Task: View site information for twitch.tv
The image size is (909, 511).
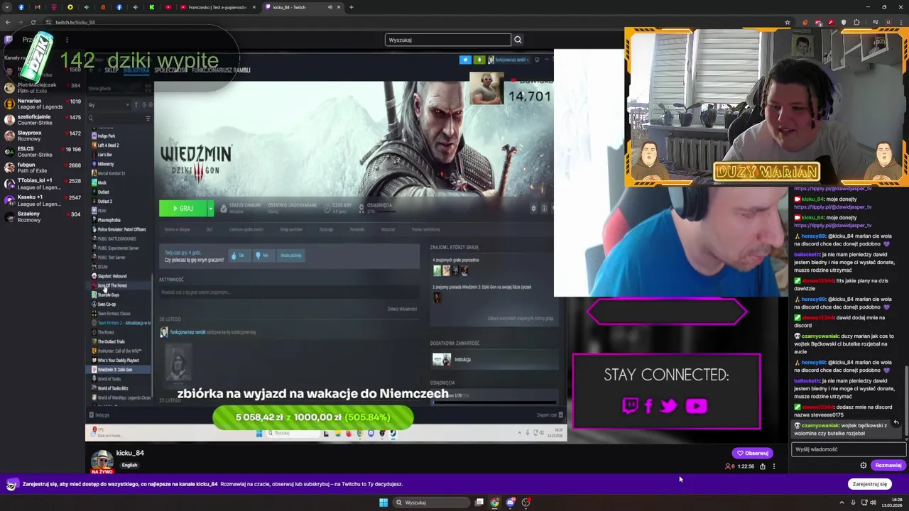Action: click(48, 22)
